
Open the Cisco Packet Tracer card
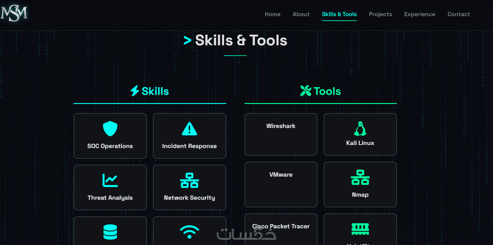(281, 229)
